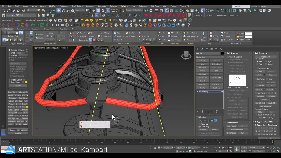This screenshot has width=281, height=158.
Task: Click the Select and Link chain icon
Action: [14, 10]
